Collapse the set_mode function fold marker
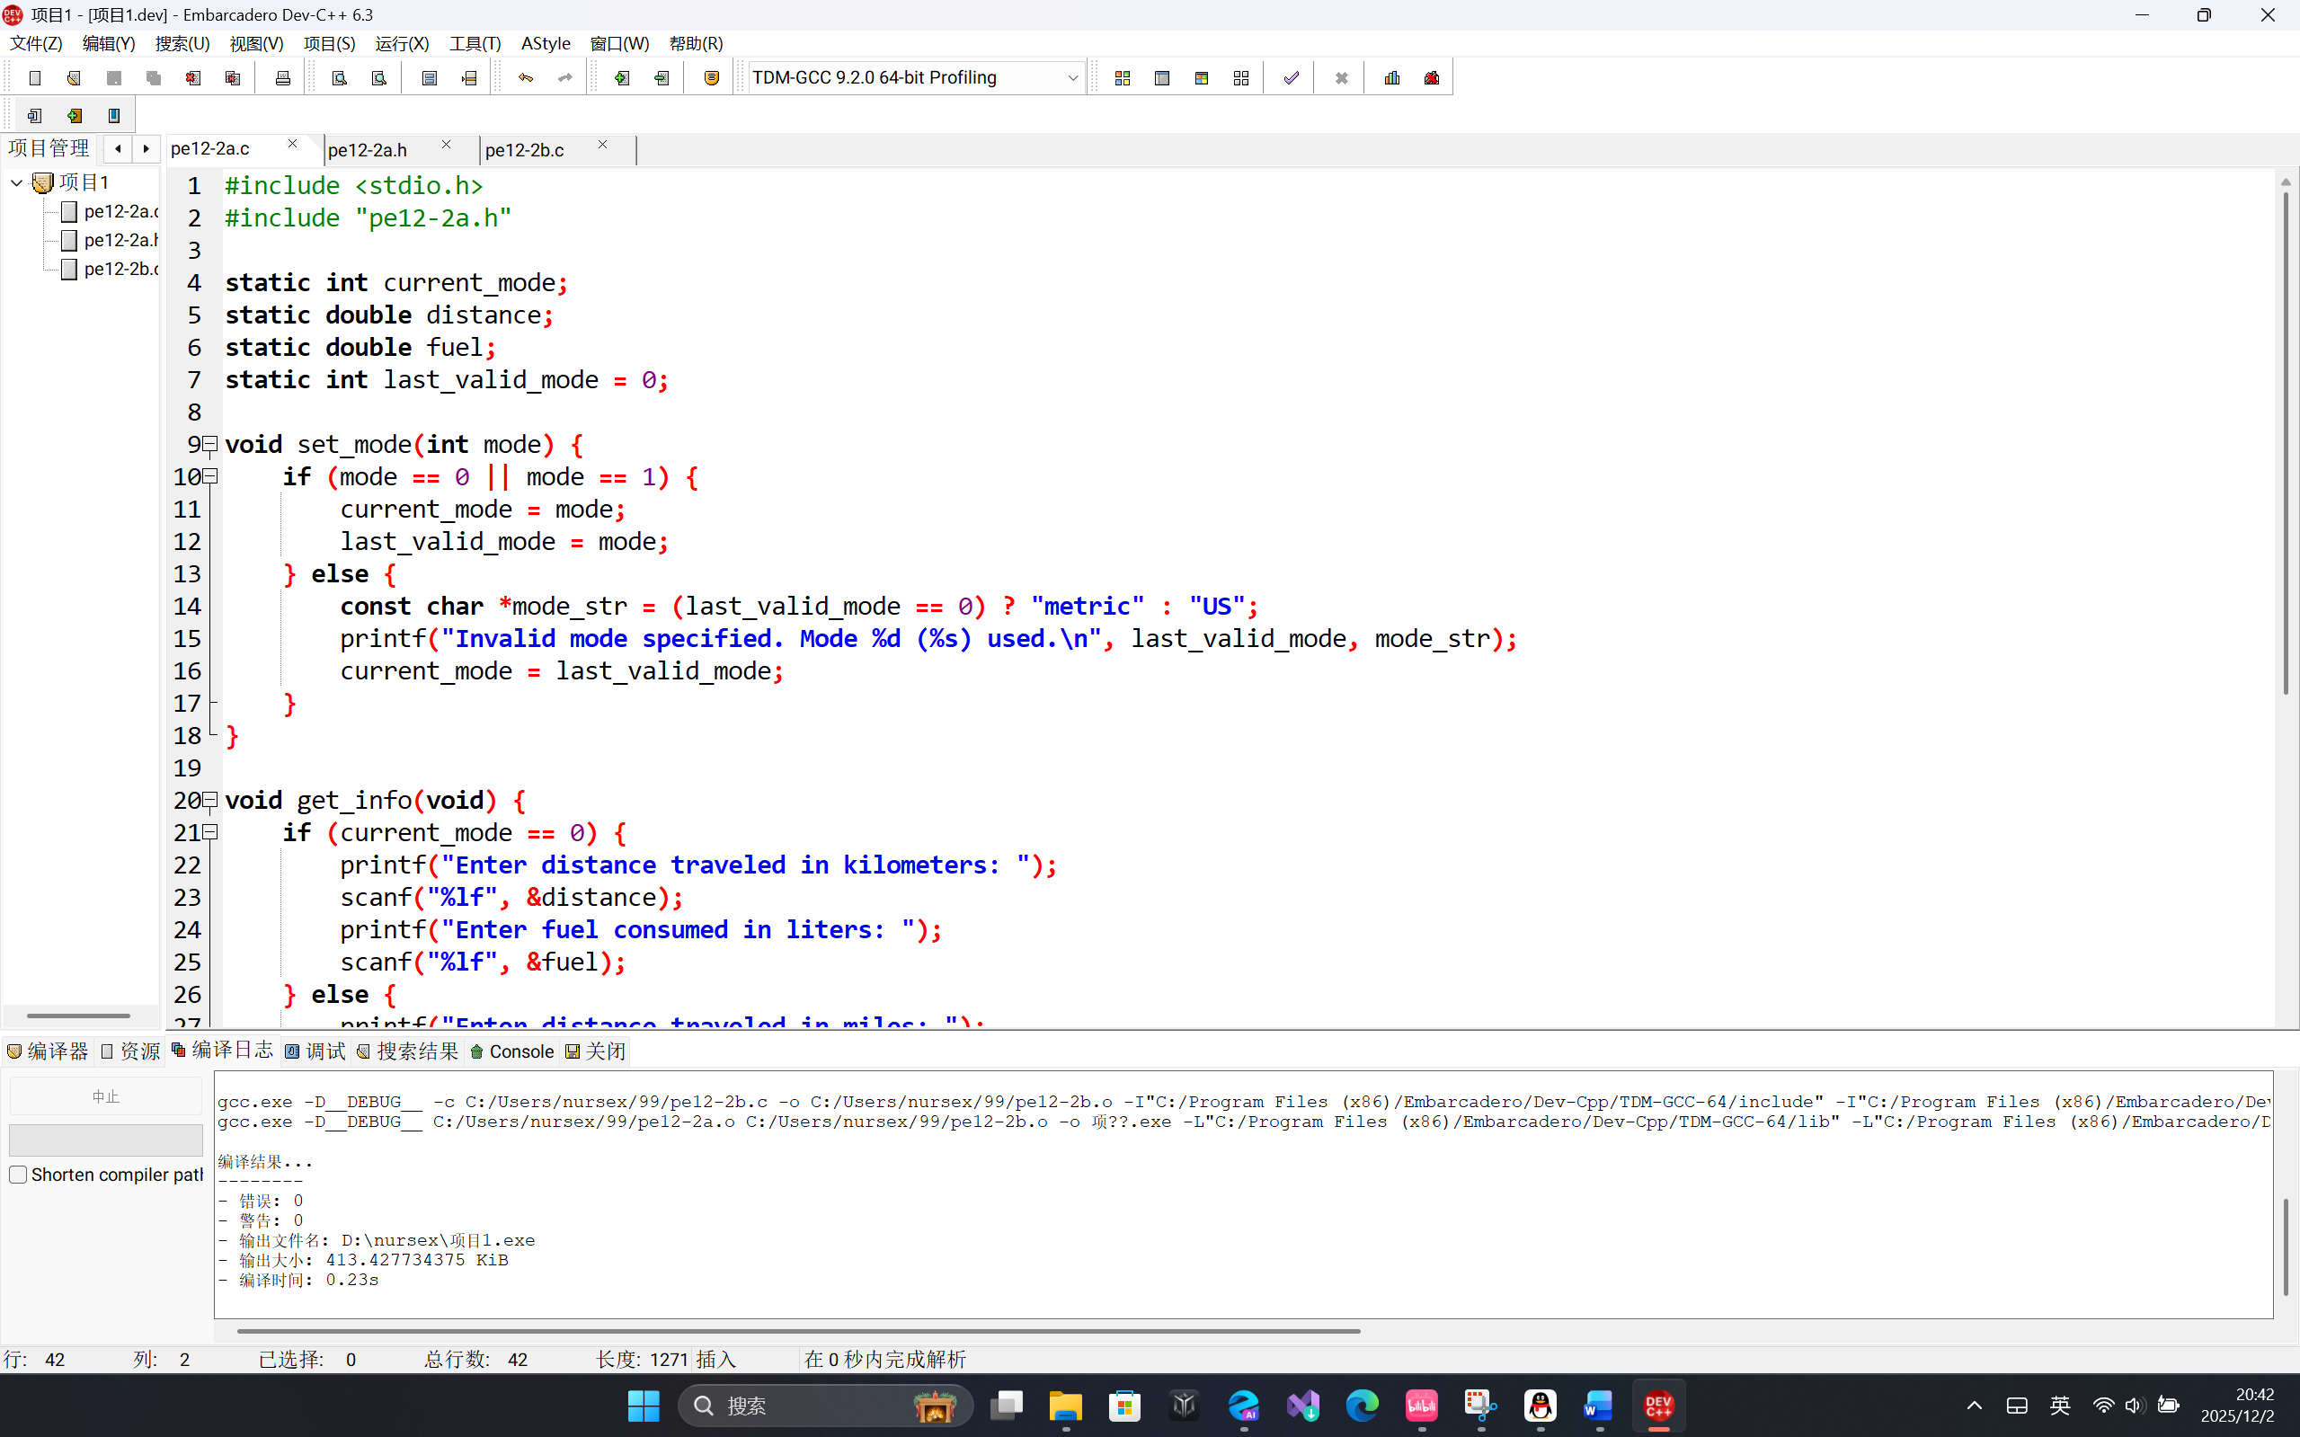This screenshot has width=2300, height=1437. click(211, 444)
